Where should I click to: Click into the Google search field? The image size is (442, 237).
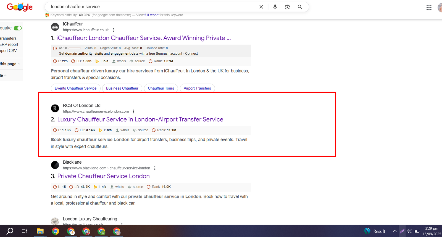pos(152,7)
